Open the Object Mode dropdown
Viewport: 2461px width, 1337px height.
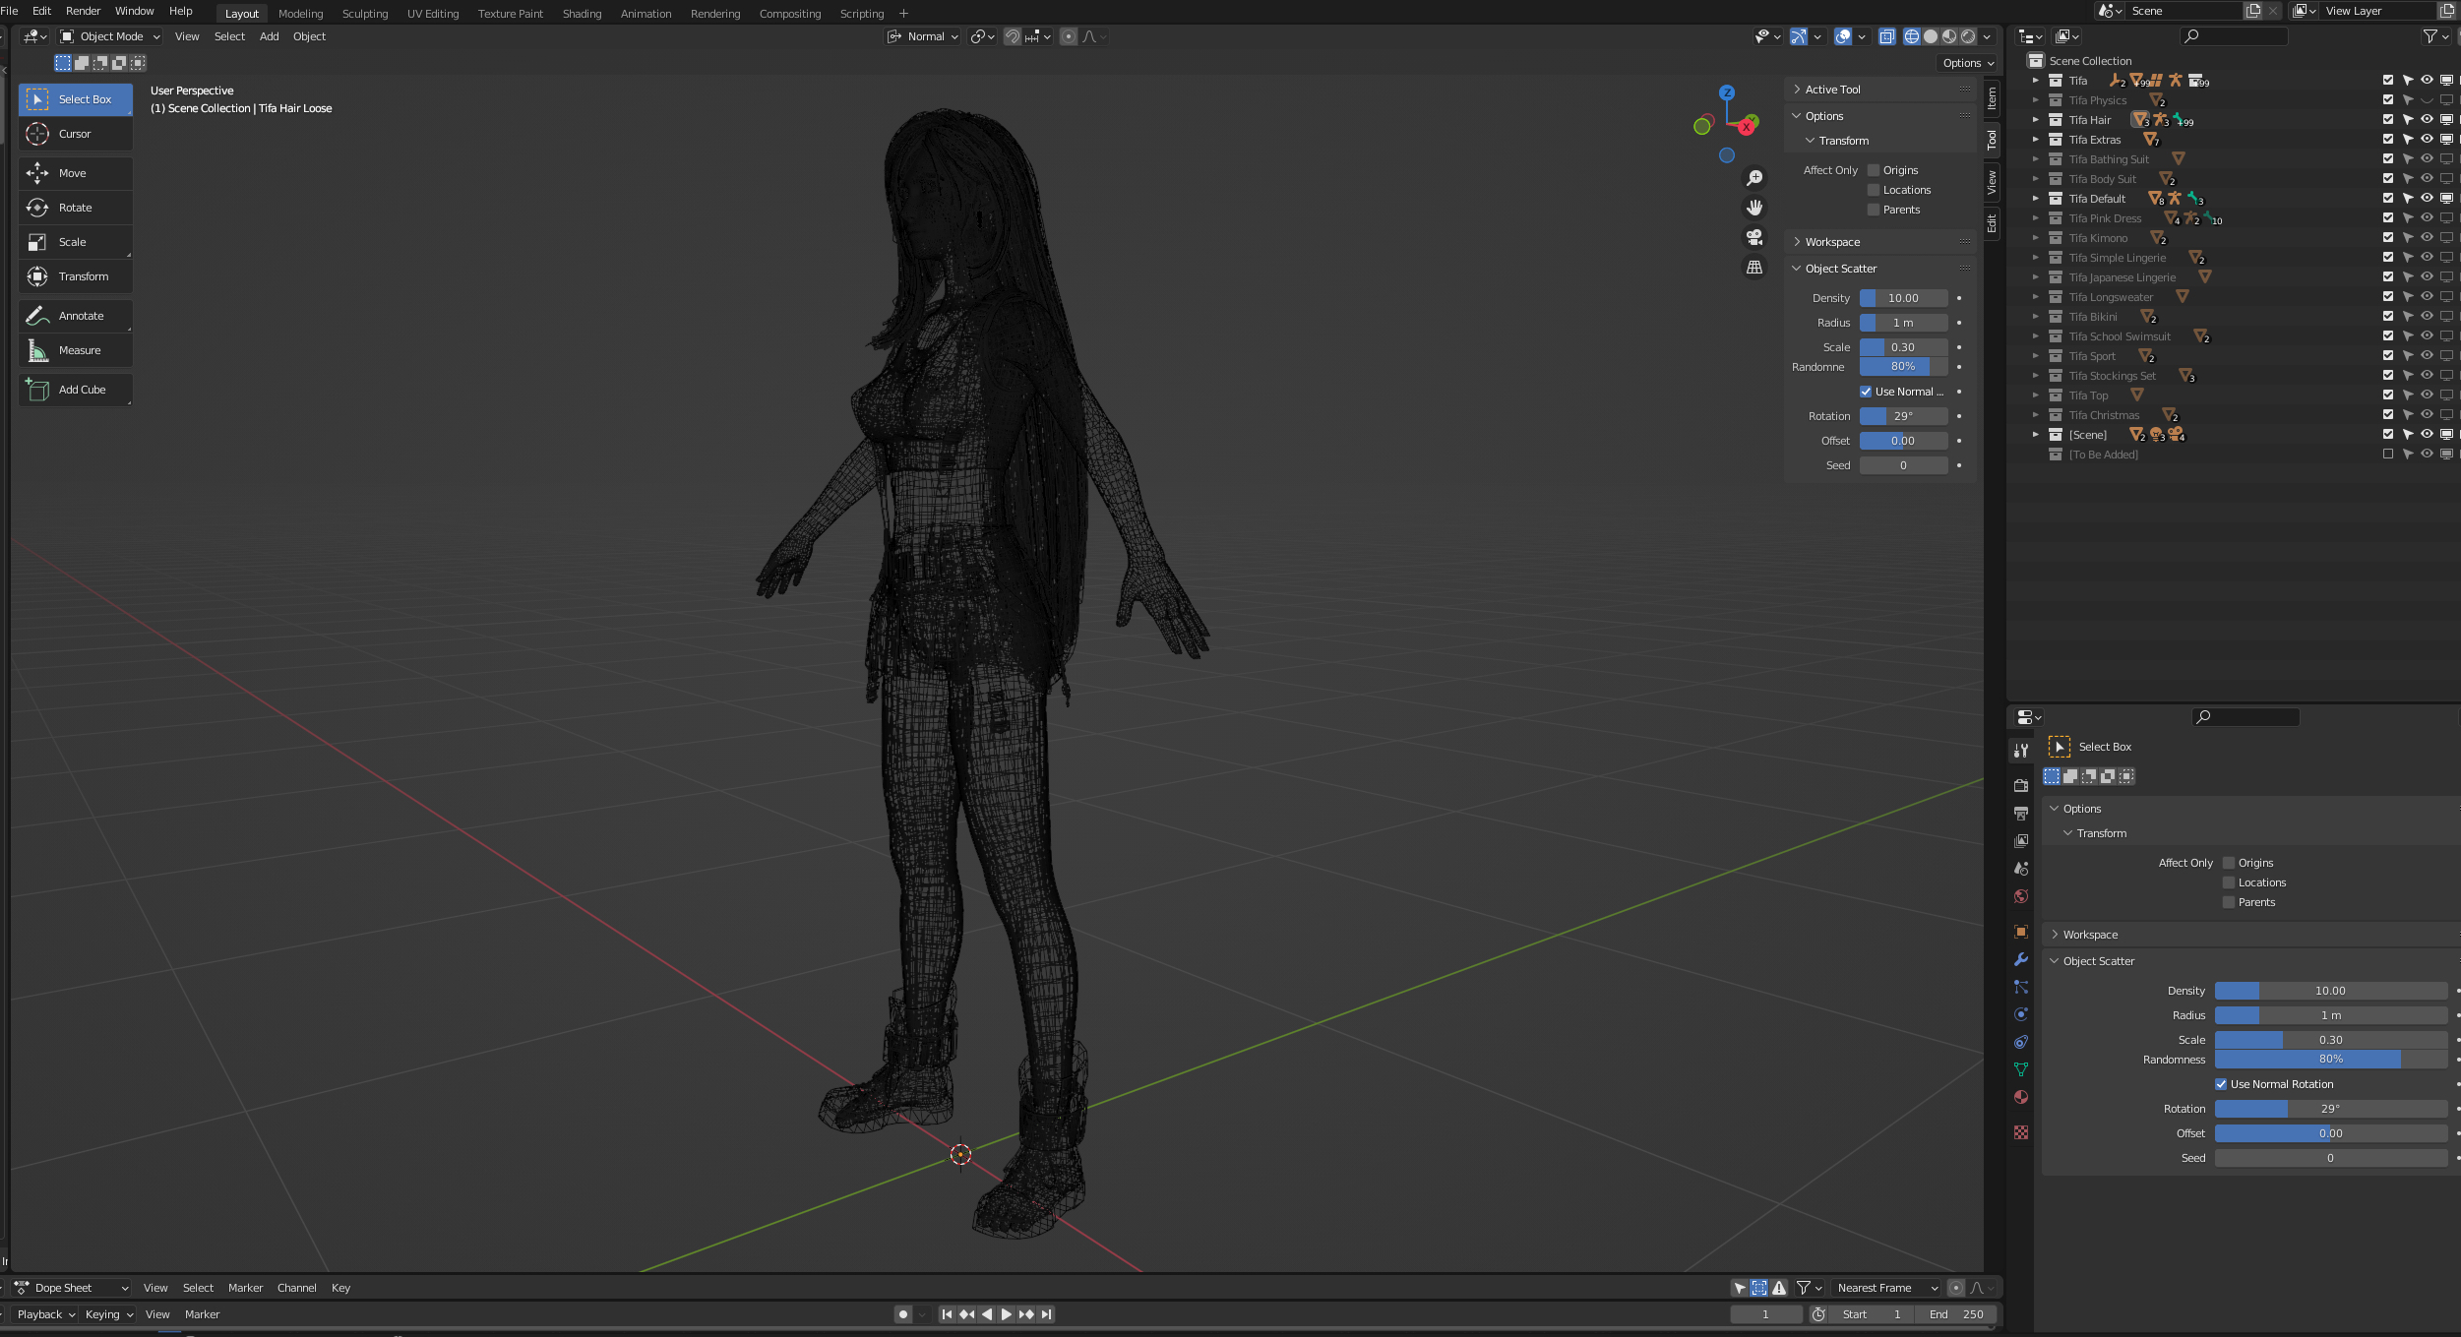(x=110, y=36)
